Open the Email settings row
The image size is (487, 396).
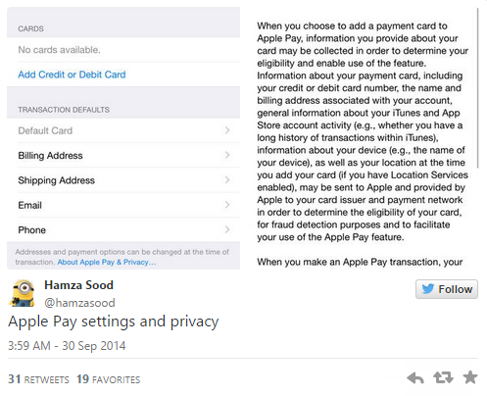click(123, 205)
